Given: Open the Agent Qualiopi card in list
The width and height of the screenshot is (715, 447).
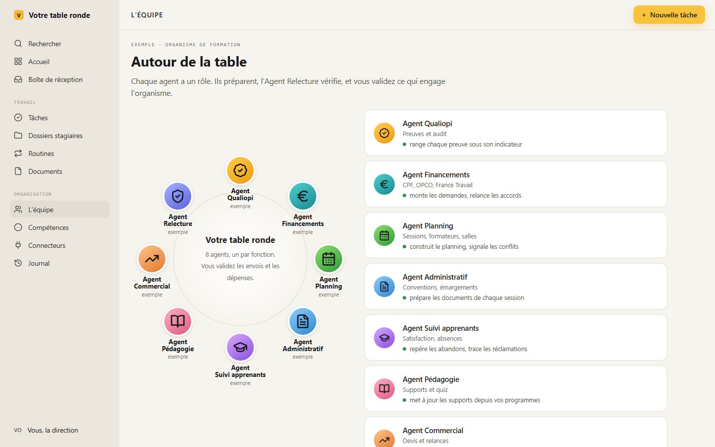Looking at the screenshot, I should (516, 133).
